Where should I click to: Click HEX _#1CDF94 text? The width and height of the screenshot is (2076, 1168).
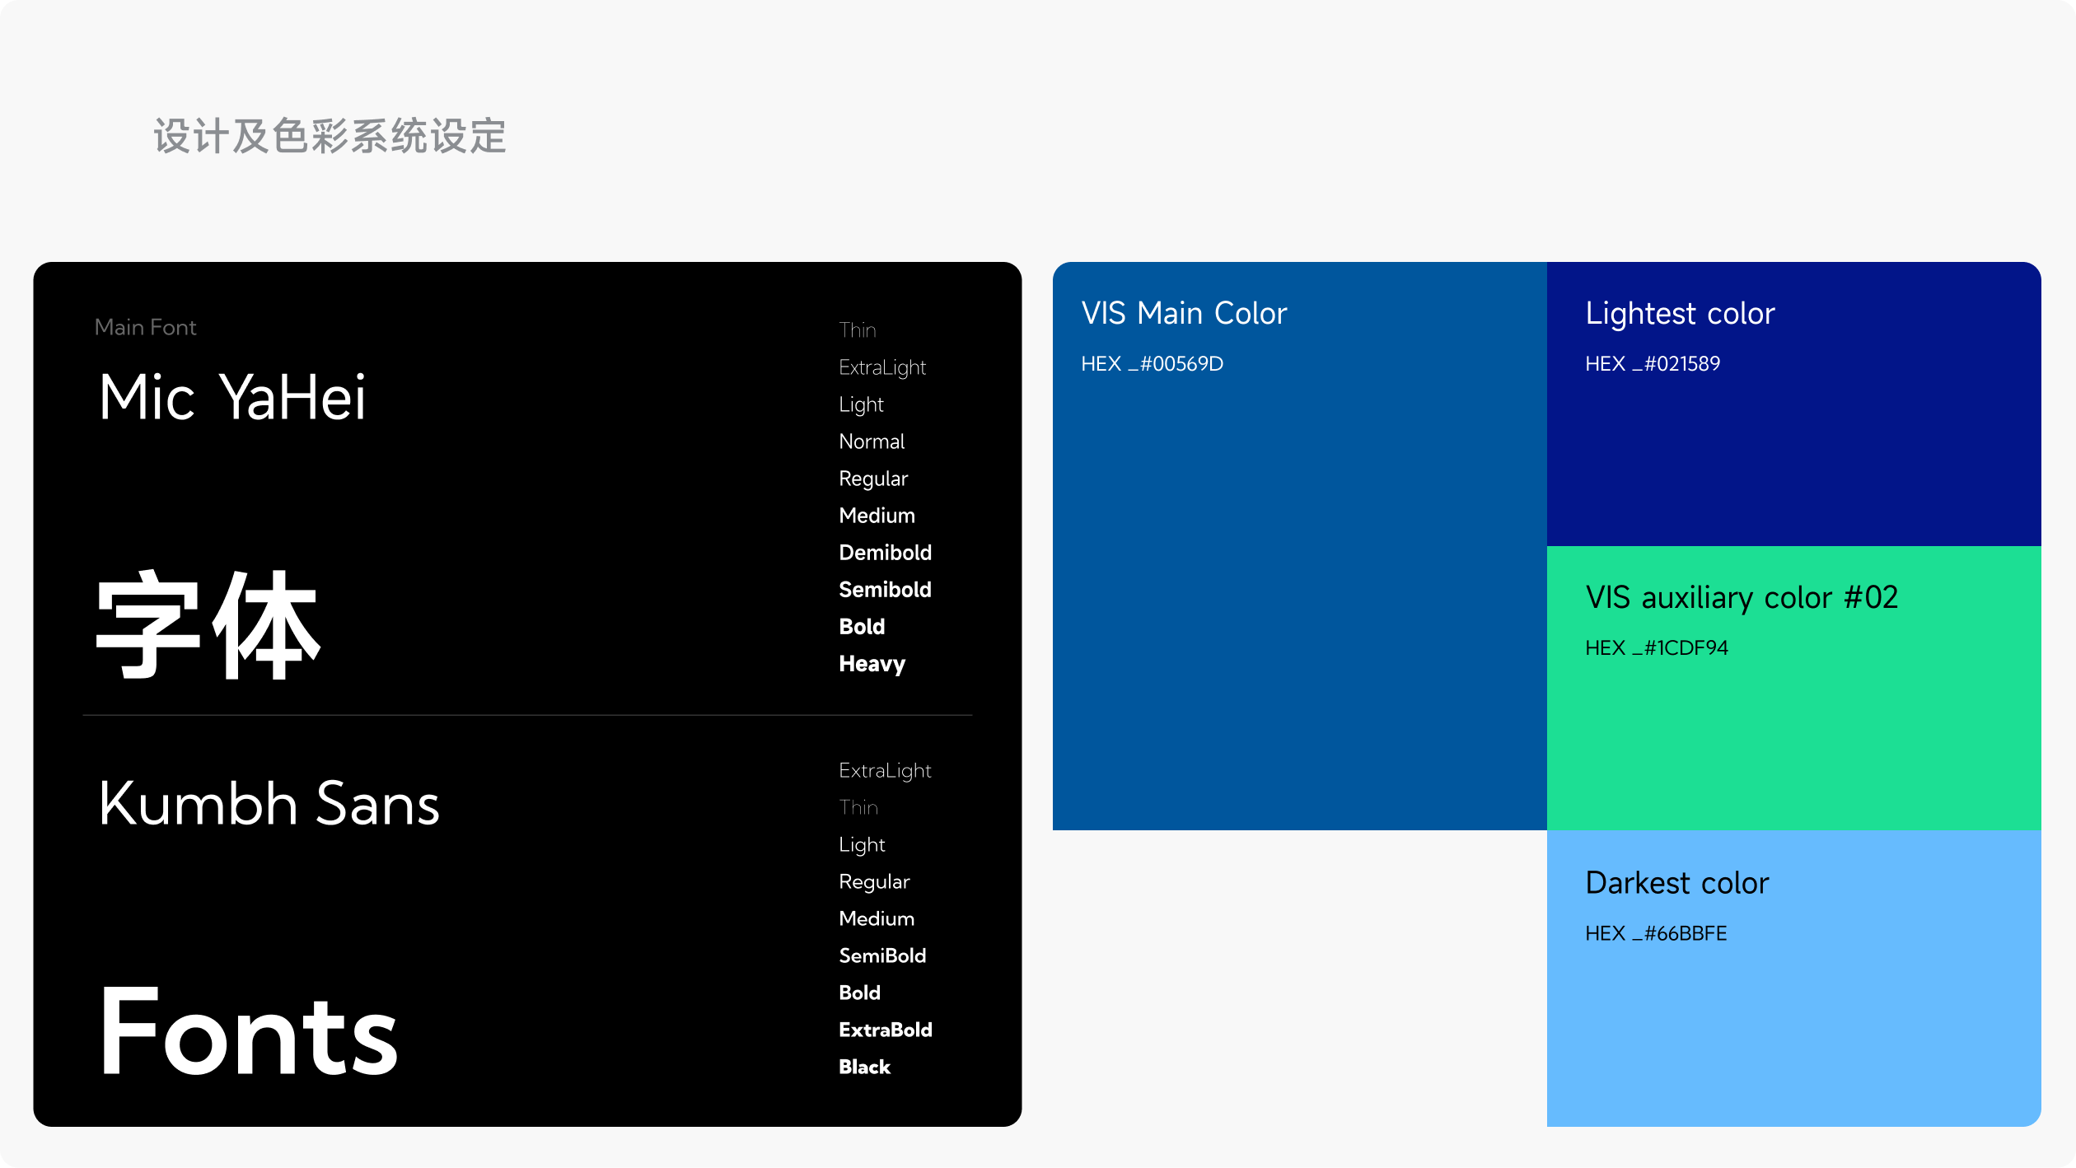(x=1656, y=648)
